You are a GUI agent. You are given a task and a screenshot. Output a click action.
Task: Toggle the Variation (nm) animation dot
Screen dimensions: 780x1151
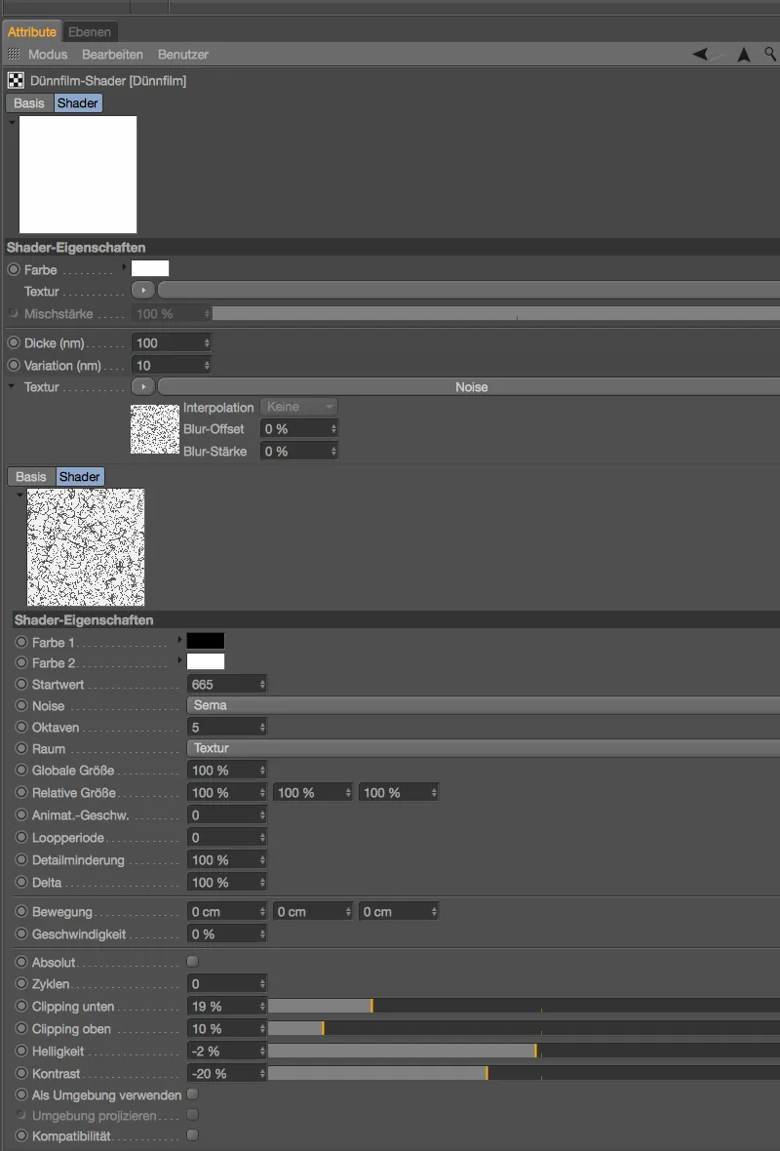(x=14, y=365)
